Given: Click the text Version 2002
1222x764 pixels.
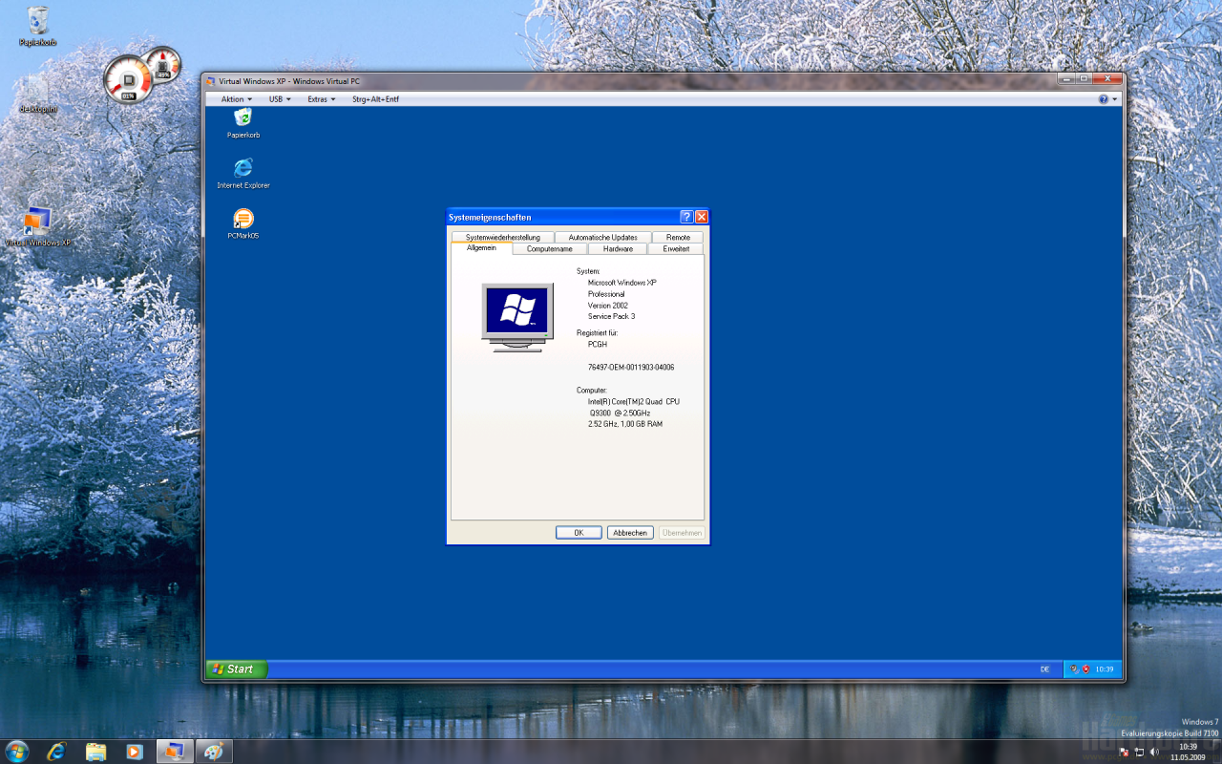Looking at the screenshot, I should coord(608,305).
